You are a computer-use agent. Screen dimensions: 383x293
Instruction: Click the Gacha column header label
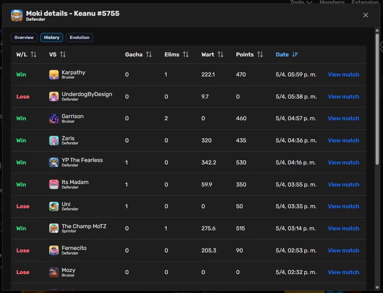click(133, 55)
